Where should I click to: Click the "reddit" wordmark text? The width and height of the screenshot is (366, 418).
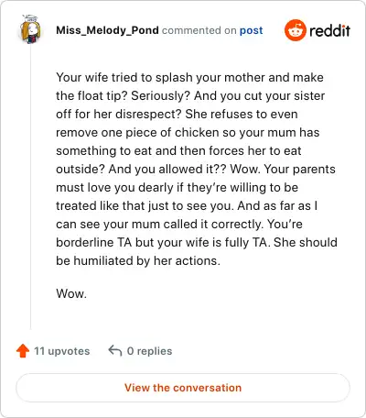[x=329, y=30]
